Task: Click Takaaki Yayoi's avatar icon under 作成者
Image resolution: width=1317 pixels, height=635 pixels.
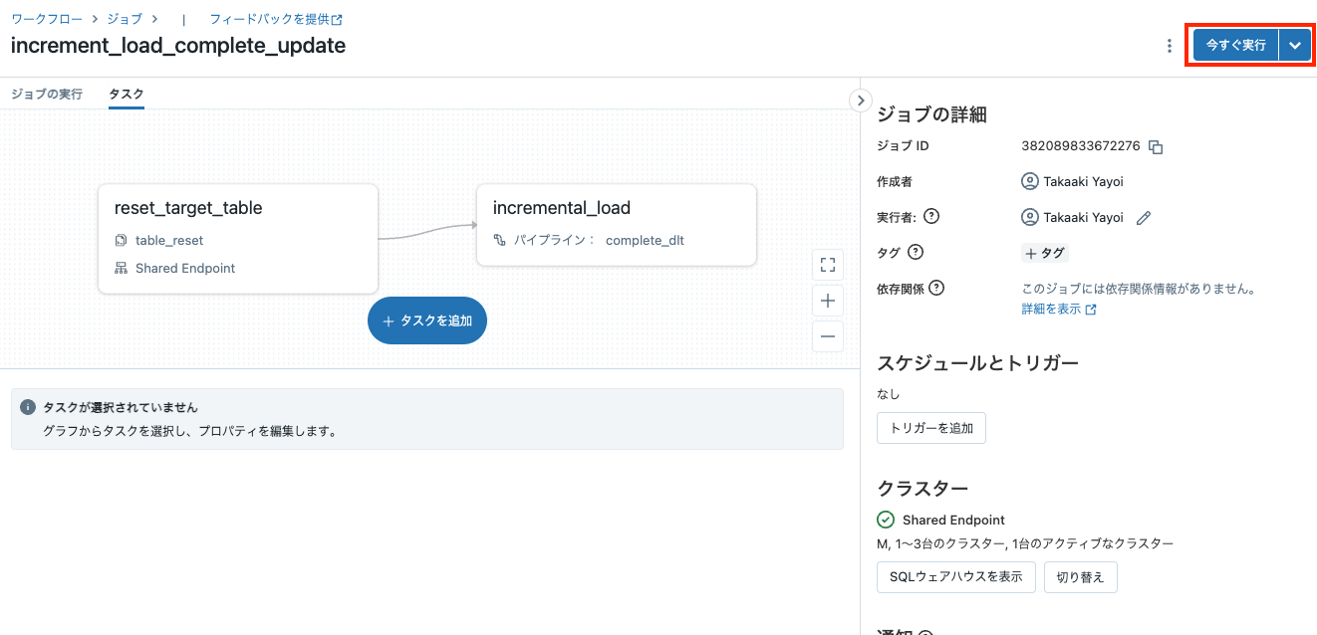Action: 1029,181
